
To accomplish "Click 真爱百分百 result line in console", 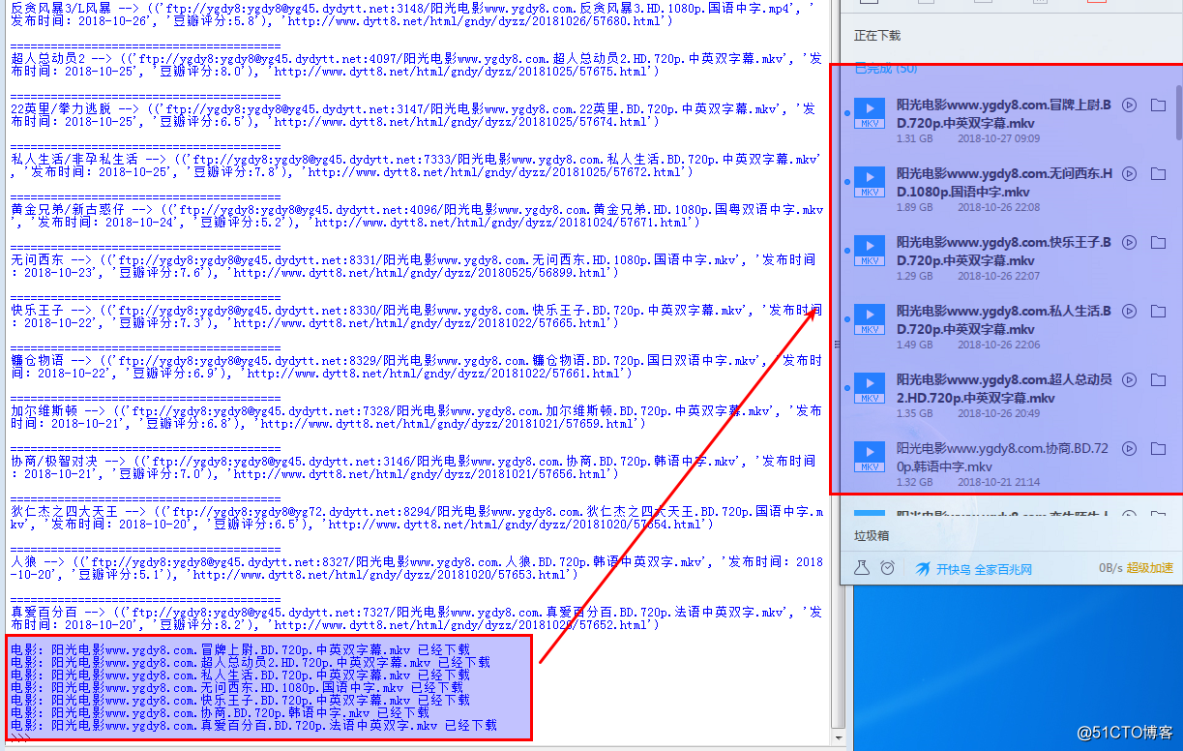I will tap(415, 618).
